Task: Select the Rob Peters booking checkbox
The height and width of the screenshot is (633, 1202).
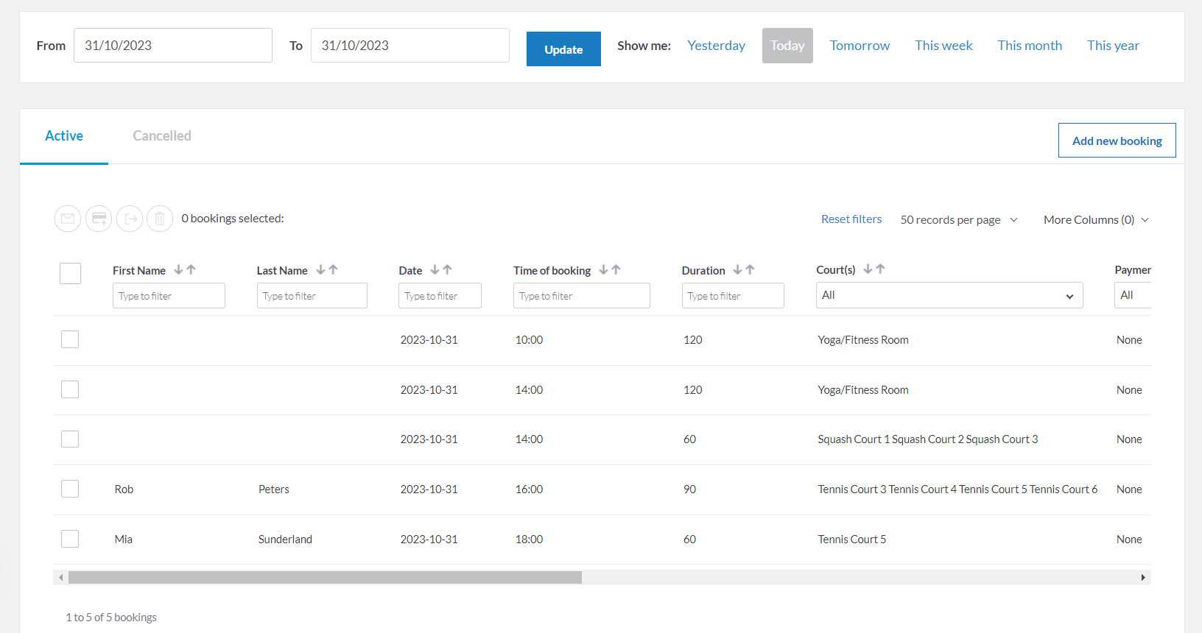Action: tap(70, 489)
